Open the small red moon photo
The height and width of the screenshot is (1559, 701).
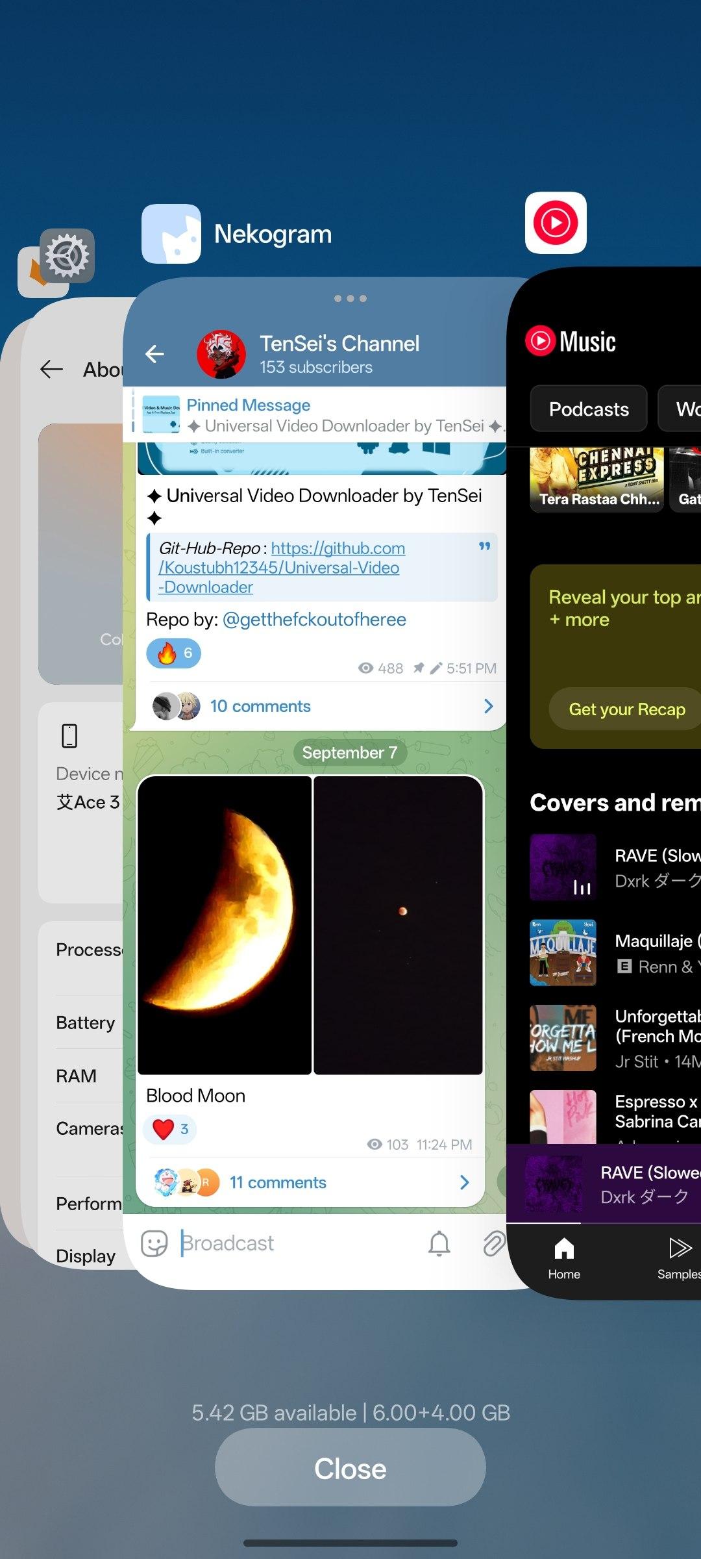[x=398, y=925]
